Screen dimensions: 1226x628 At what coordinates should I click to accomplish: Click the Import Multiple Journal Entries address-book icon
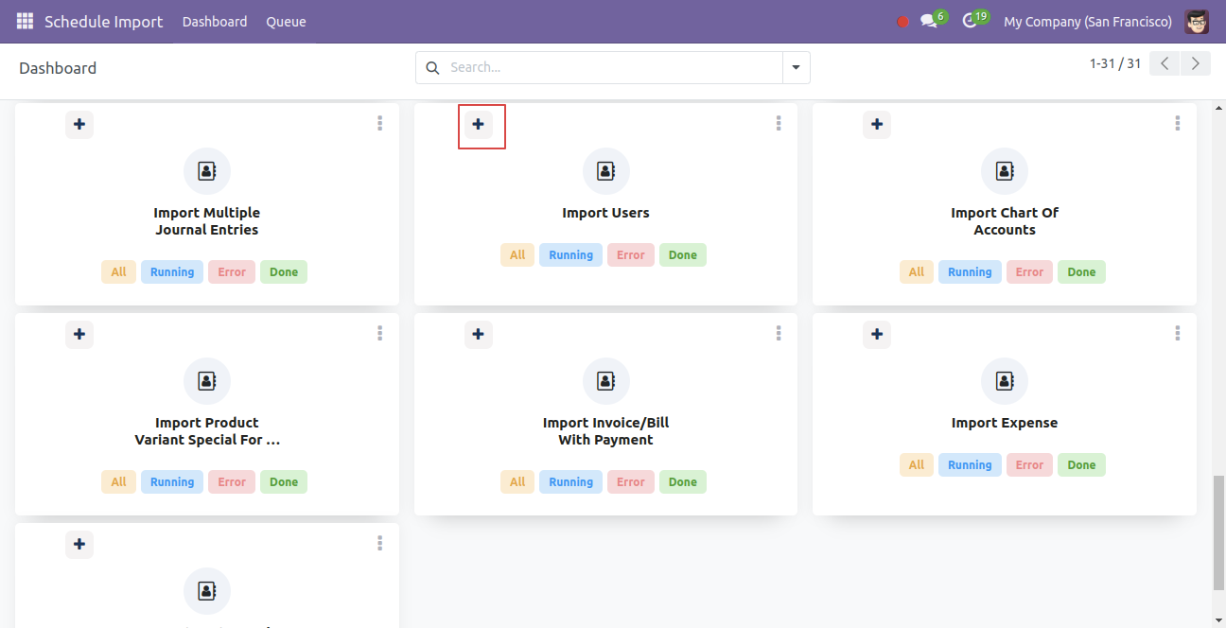pyautogui.click(x=207, y=171)
